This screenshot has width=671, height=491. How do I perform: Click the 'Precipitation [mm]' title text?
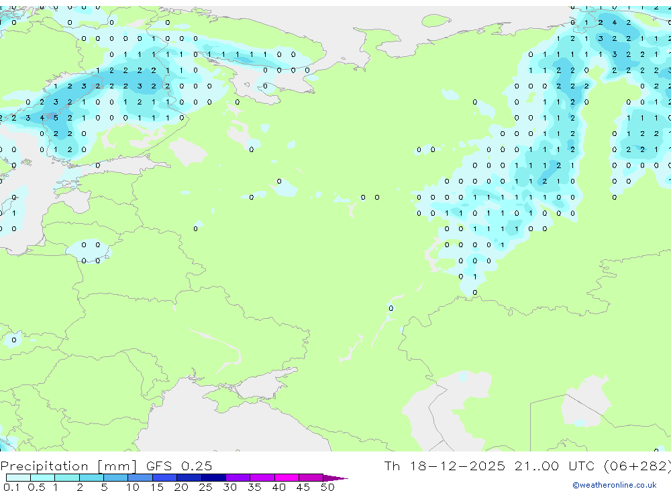[x=68, y=466]
